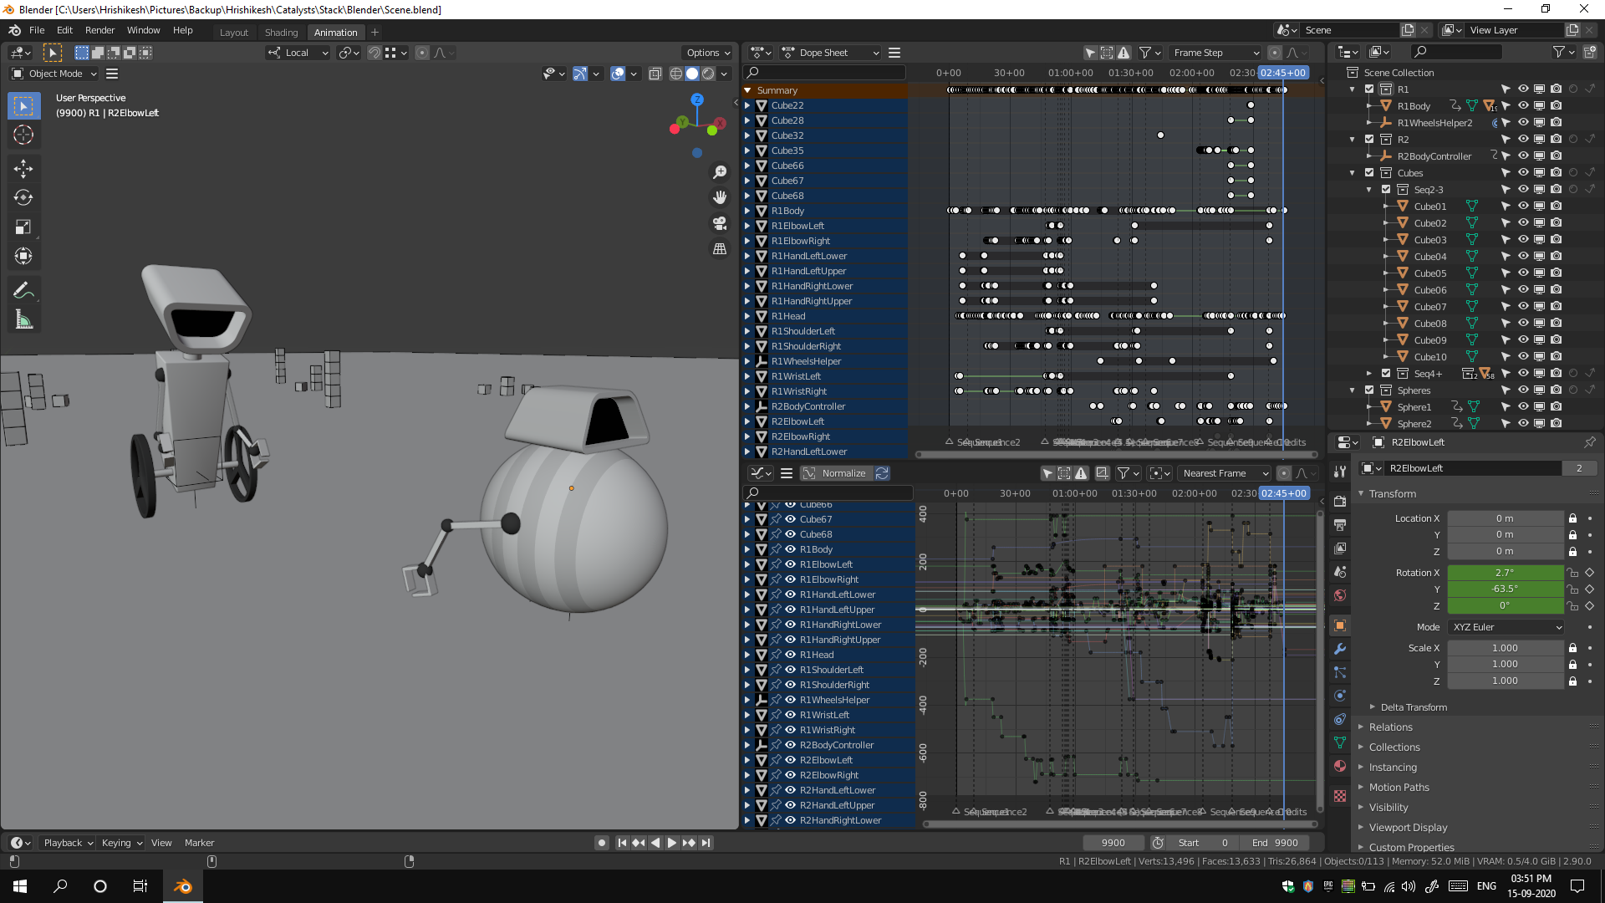Click the Rotation Y value field
Viewport: 1605px width, 903px height.
[x=1505, y=589]
